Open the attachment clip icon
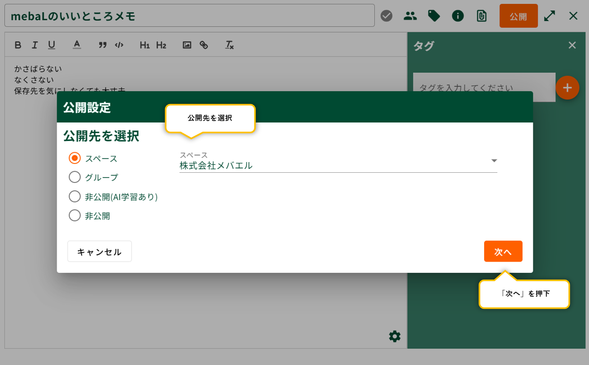Image resolution: width=589 pixels, height=365 pixels. (481, 16)
